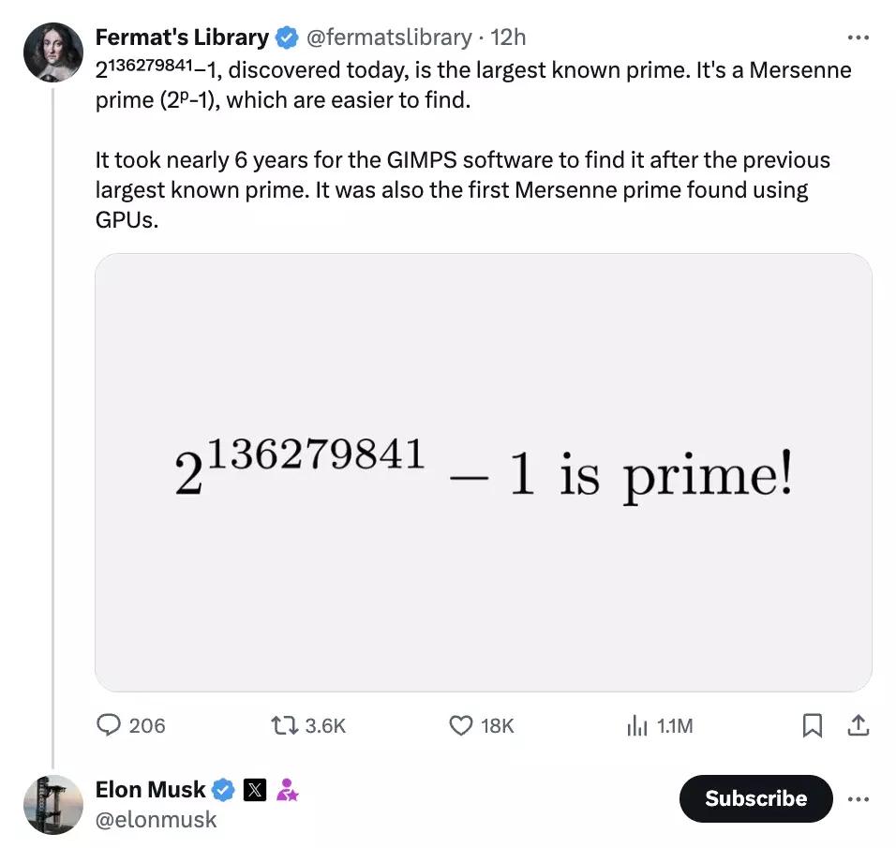The image size is (896, 848).
Task: Open the tweet options ellipsis menu
Action: click(x=859, y=37)
